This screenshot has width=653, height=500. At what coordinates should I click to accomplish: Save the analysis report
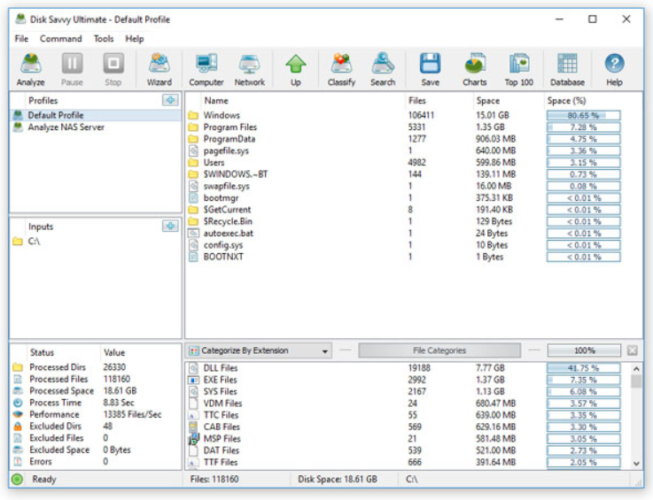[x=431, y=69]
